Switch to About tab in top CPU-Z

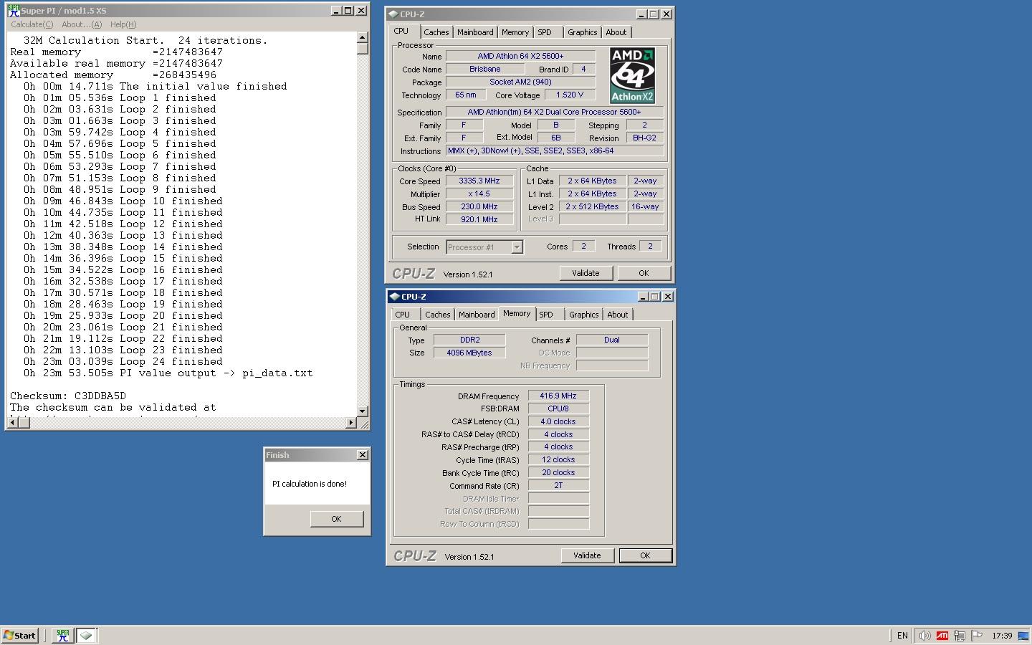pyautogui.click(x=616, y=32)
